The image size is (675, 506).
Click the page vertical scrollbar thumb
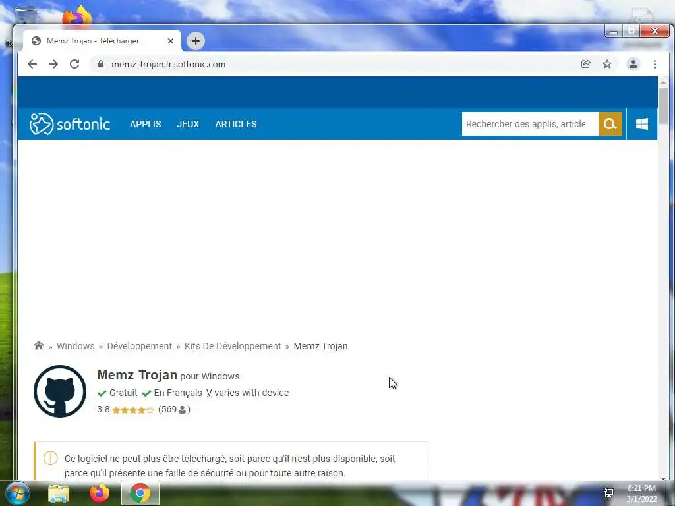pyautogui.click(x=663, y=105)
